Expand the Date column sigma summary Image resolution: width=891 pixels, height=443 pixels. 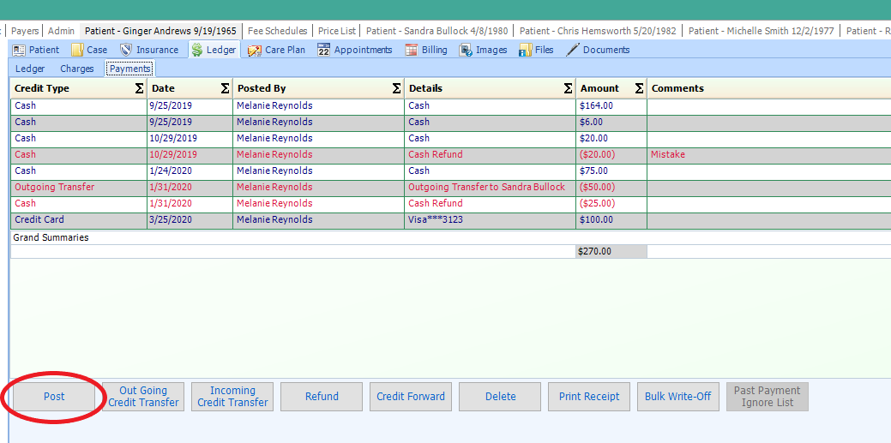pos(225,88)
